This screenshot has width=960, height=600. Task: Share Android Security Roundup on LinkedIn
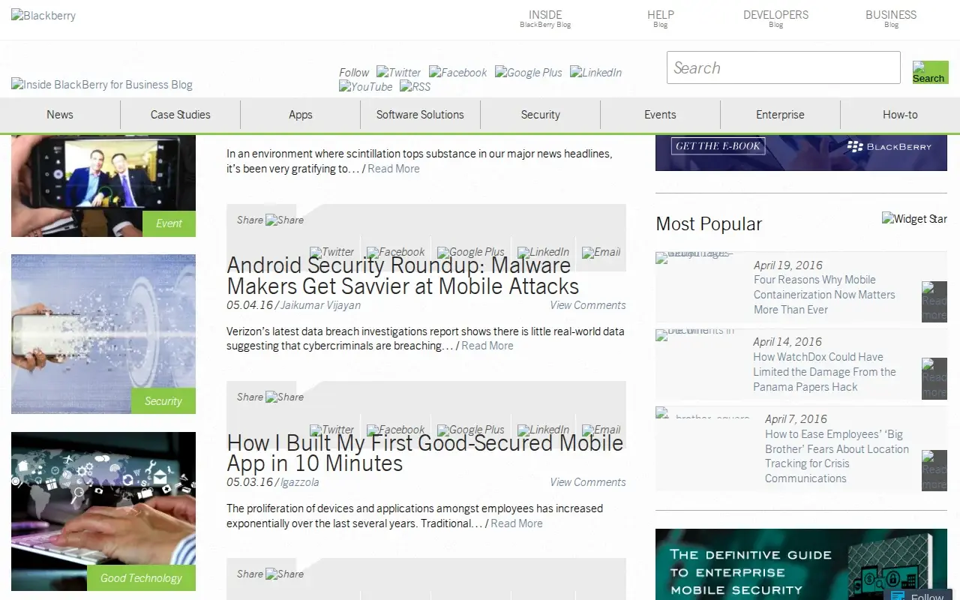544,252
